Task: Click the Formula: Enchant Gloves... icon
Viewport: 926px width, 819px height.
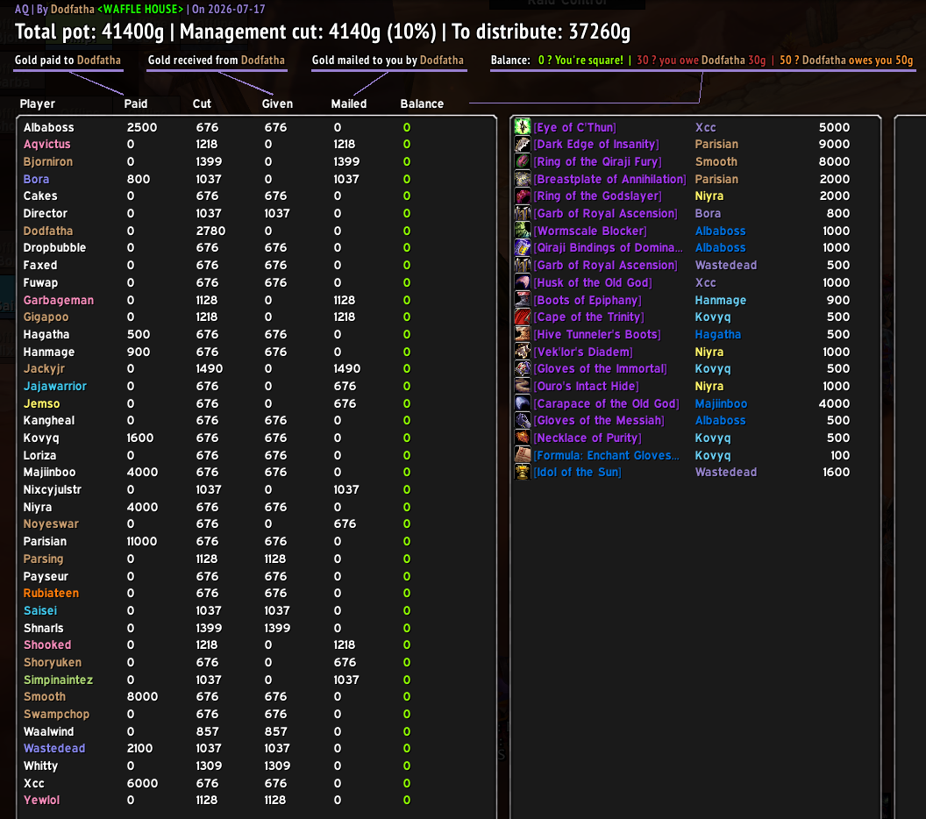Action: coord(523,455)
